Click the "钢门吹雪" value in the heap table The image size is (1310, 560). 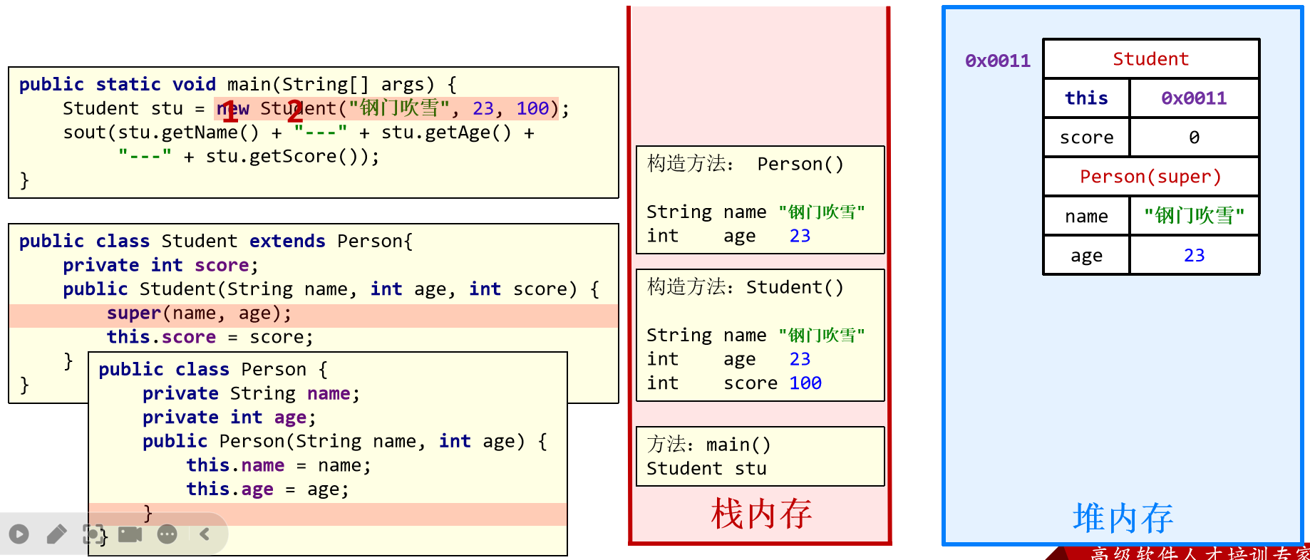click(x=1194, y=216)
